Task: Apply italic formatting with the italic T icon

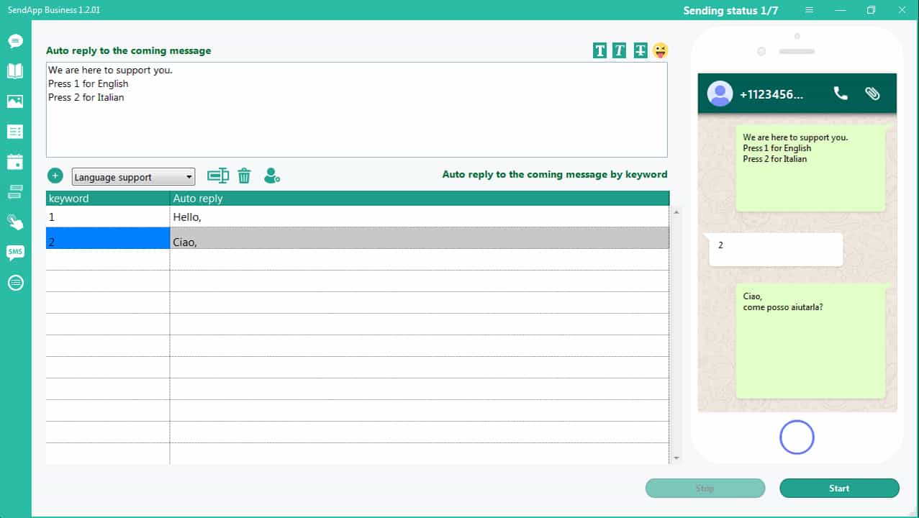Action: click(619, 50)
